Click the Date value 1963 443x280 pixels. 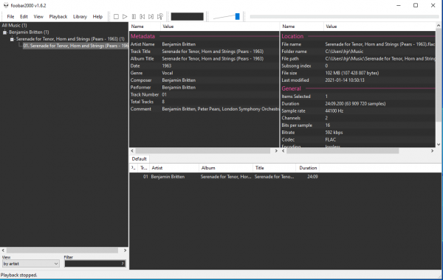[x=167, y=66]
